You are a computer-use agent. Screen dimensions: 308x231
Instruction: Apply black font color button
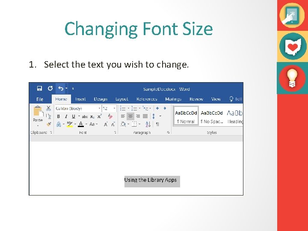pyautogui.click(x=81, y=124)
